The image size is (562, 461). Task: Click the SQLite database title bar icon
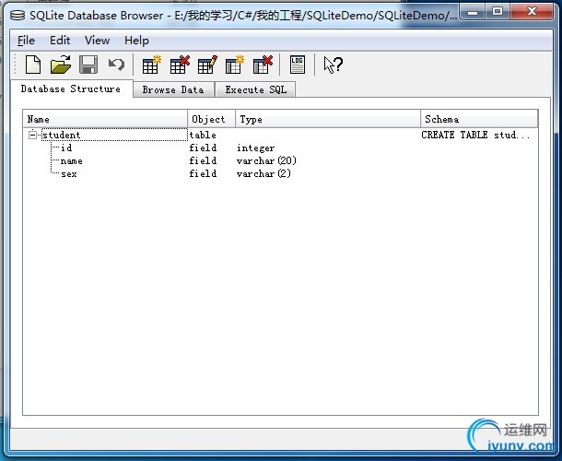(x=18, y=15)
